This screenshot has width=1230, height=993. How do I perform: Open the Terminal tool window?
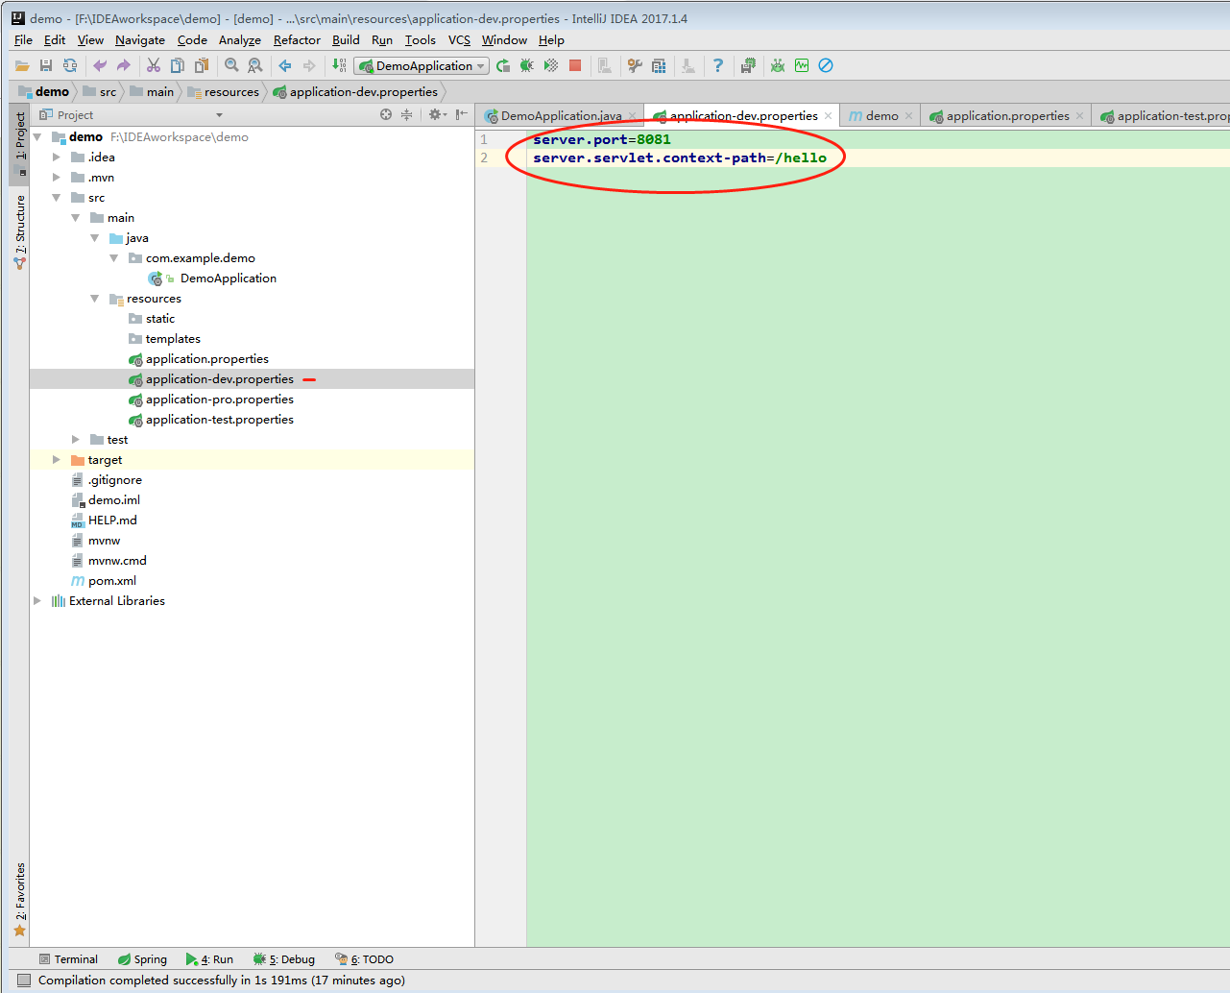coord(68,959)
